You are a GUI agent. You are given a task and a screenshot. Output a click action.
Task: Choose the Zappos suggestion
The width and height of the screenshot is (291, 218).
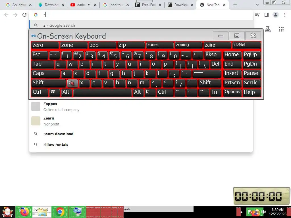[x=141, y=107]
